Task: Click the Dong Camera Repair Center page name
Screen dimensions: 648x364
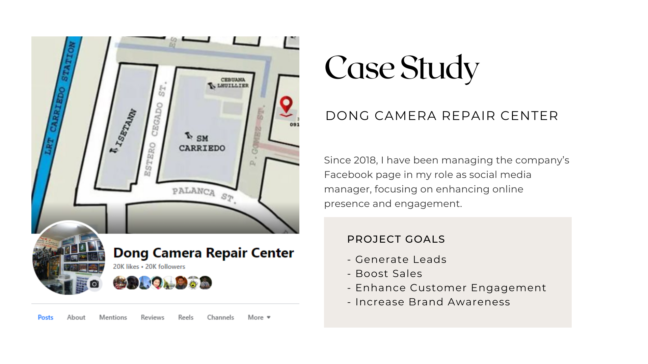Action: click(204, 253)
